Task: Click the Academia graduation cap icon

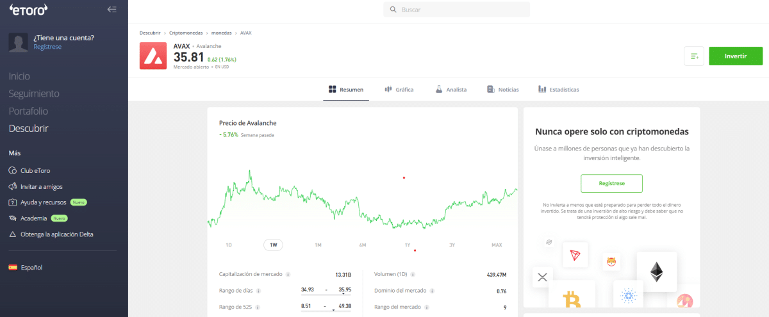Action: pyautogui.click(x=13, y=218)
